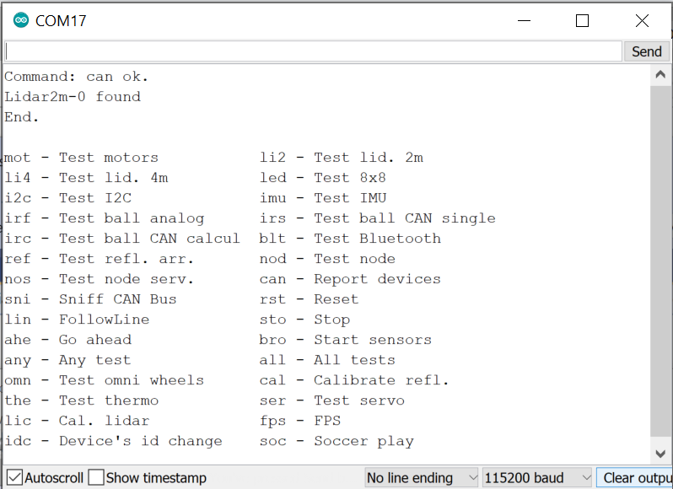Focus the serial command input field
Viewport: 673px width, 489px height.
pyautogui.click(x=312, y=51)
